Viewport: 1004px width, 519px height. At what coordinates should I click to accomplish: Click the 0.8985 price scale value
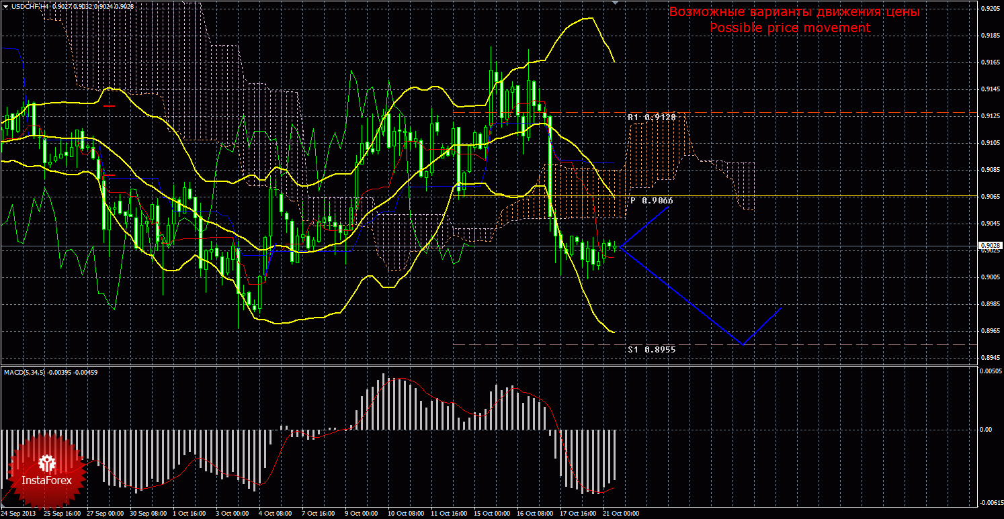990,304
